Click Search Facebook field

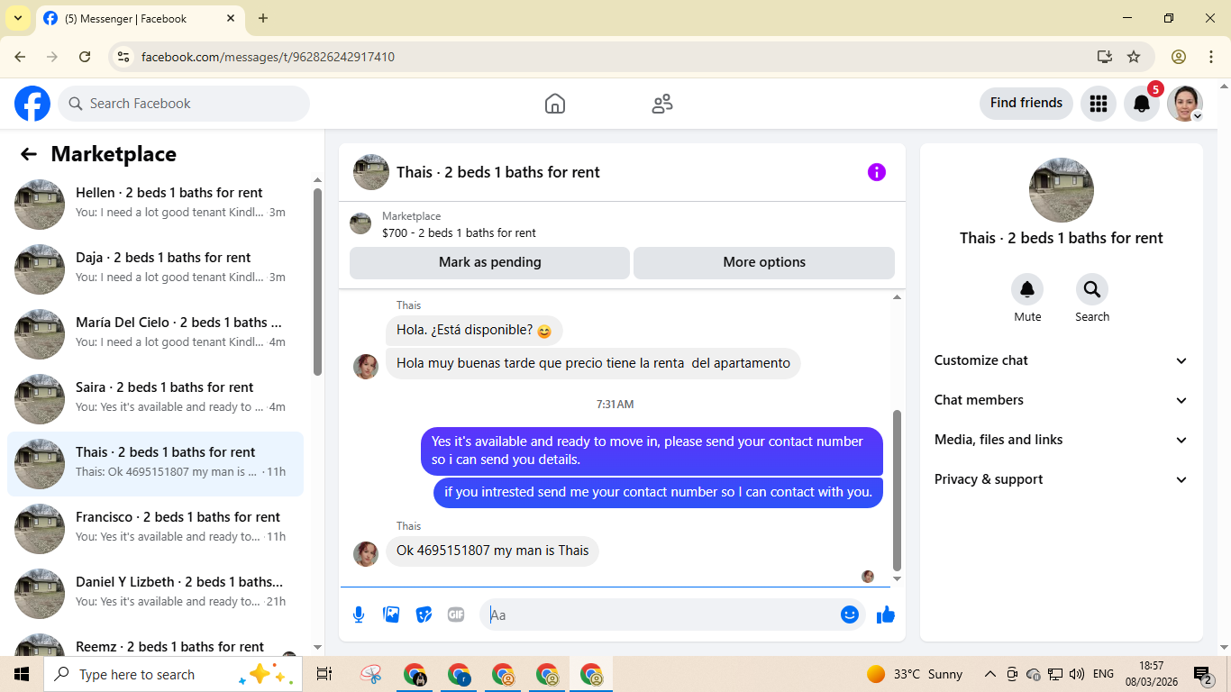click(184, 104)
